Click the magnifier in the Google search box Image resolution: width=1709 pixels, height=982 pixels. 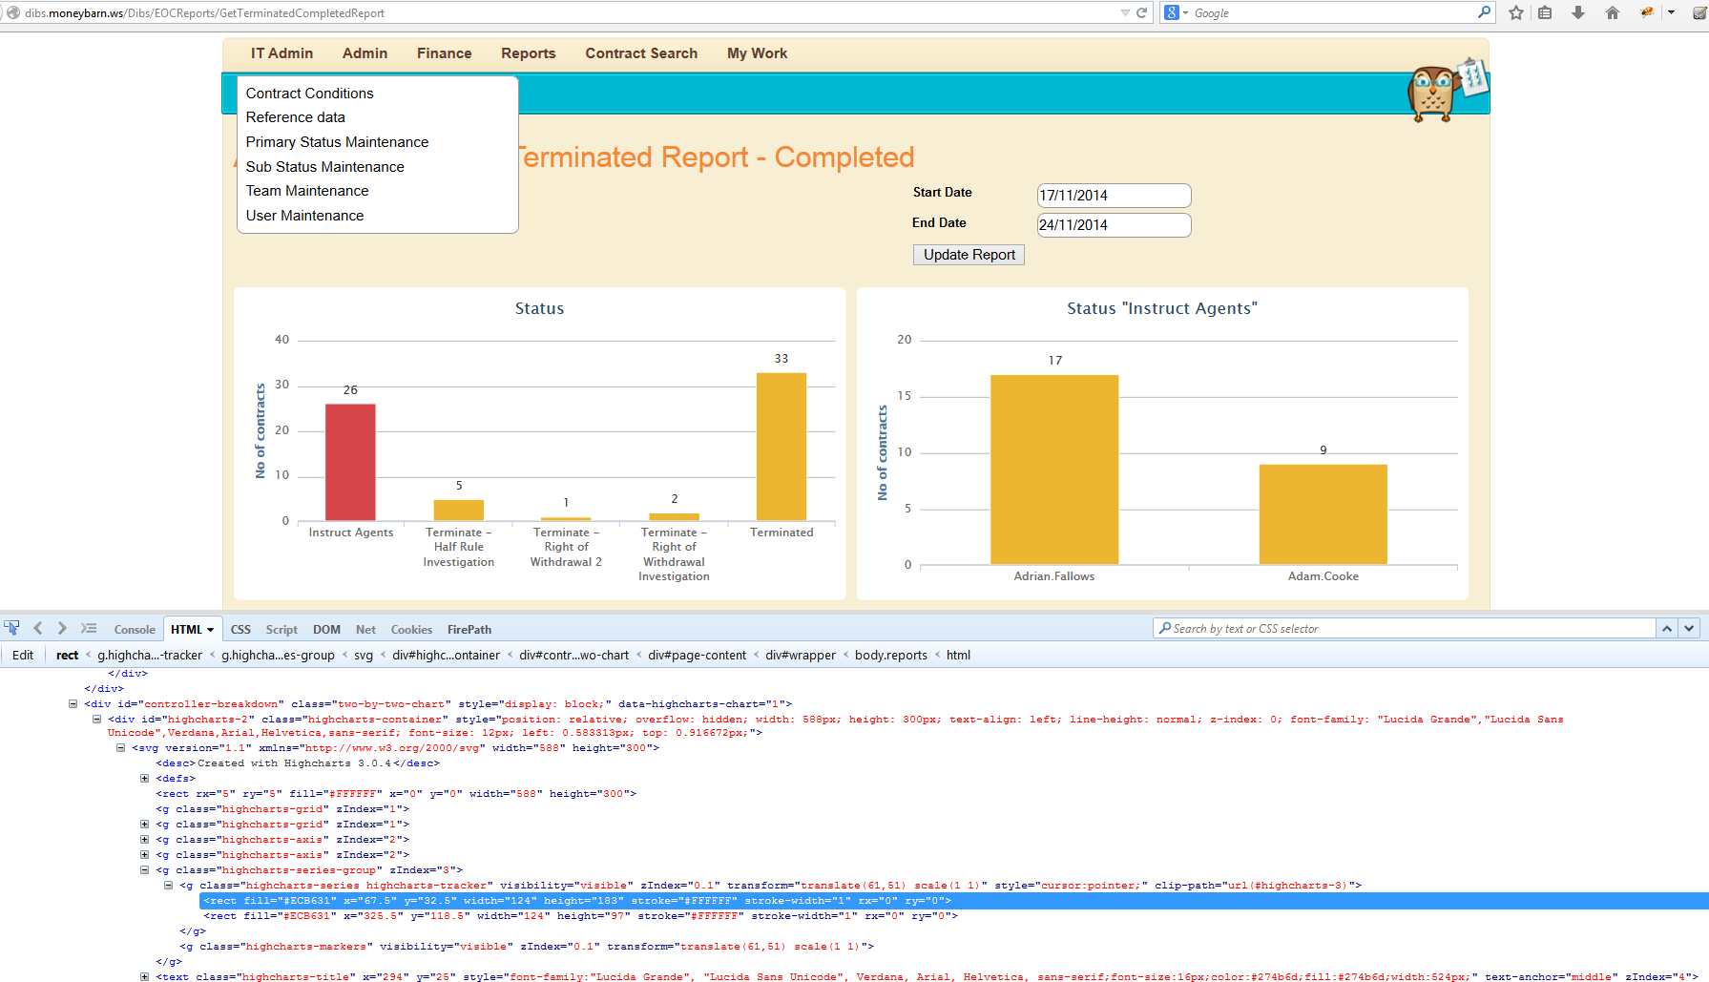[1484, 12]
